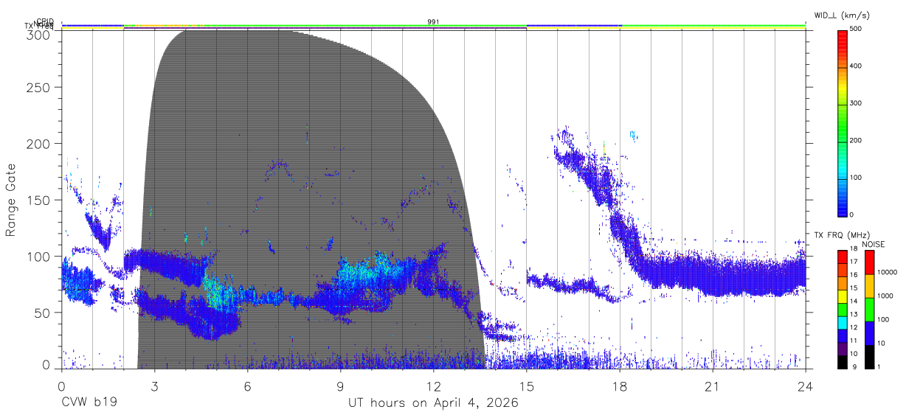Click the '1000' label on the NOISE legend
Image resolution: width=906 pixels, height=418 pixels.
[886, 296]
